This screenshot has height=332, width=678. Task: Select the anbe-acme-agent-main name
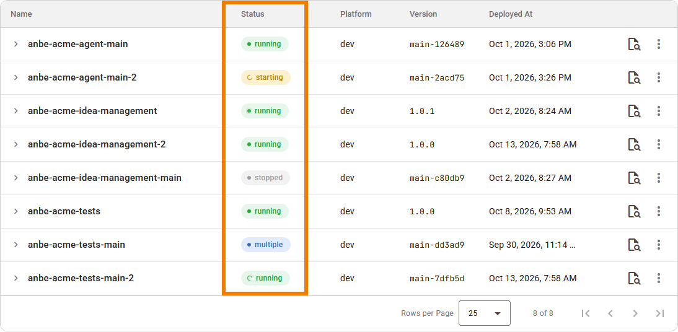78,44
